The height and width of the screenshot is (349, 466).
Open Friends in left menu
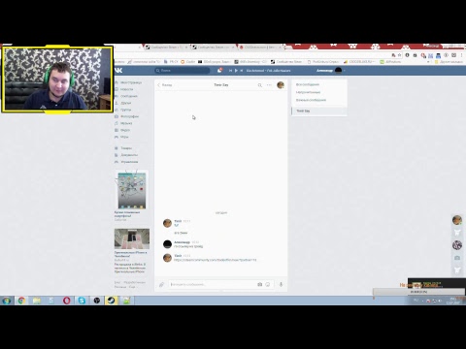123,103
